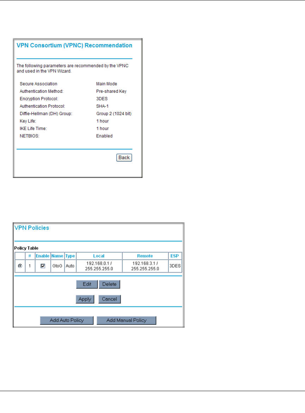Screen dimensions: 305x413
Task: Click the # column header
Action: (x=30, y=256)
